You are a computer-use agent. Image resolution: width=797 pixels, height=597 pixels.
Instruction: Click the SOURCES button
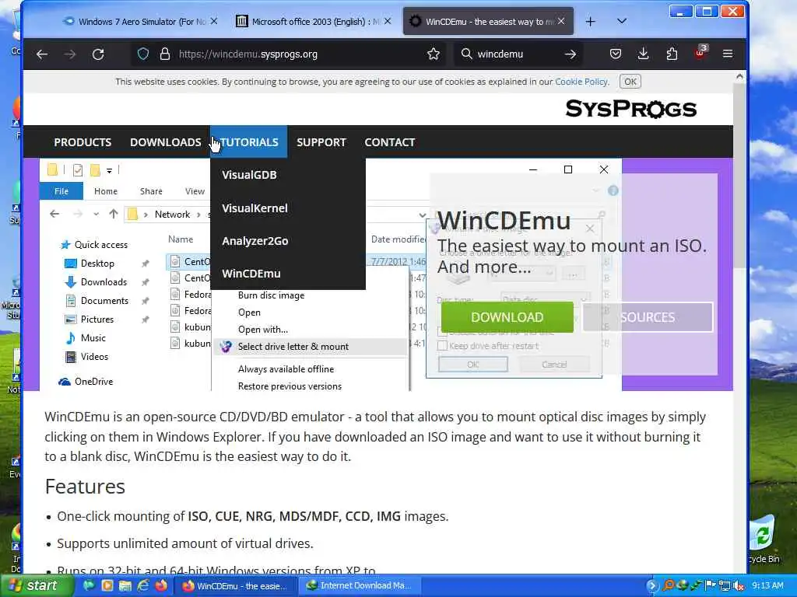click(648, 317)
